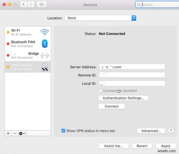Click the Wi-Fi signal icon
Image resolution: width=179 pixels, height=154 pixels.
[x=45, y=32]
